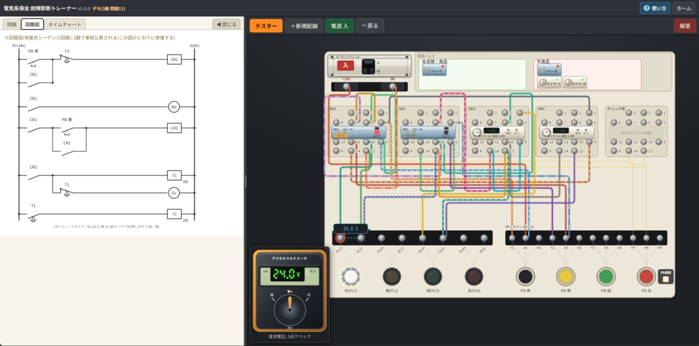Select the defective タイマーC part
This screenshot has width=699, height=346.
550,82
